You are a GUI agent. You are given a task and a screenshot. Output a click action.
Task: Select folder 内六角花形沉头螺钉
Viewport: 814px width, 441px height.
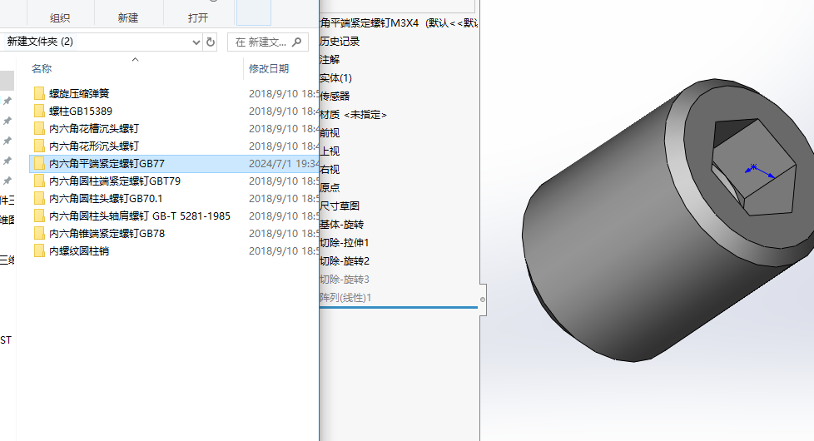point(94,146)
